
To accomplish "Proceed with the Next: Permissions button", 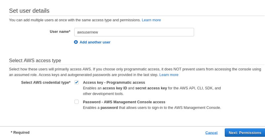I will [x=245, y=133].
